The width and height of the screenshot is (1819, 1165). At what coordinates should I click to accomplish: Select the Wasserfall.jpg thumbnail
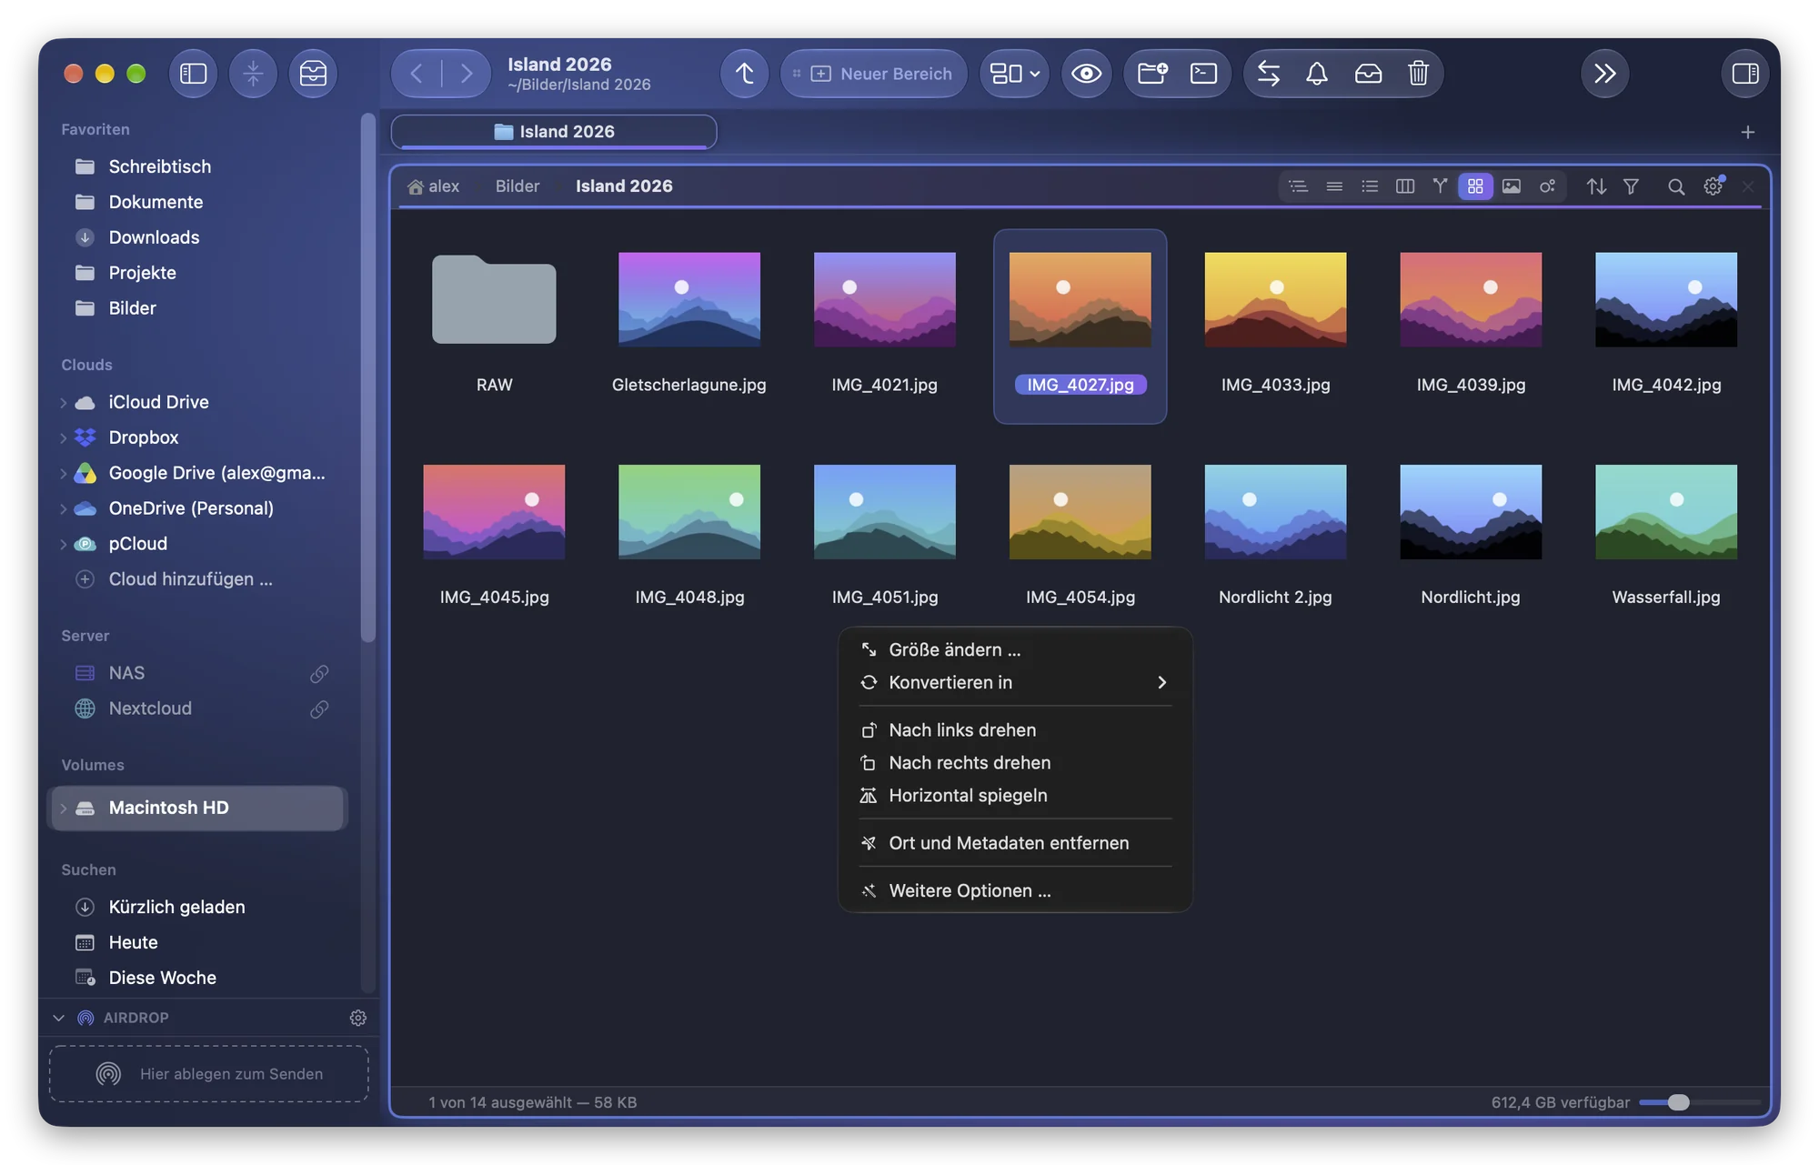(1665, 512)
